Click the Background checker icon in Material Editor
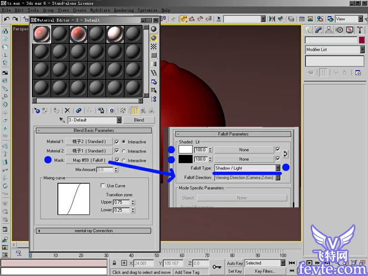Screen dimensions: 368x276 [x=154, y=47]
